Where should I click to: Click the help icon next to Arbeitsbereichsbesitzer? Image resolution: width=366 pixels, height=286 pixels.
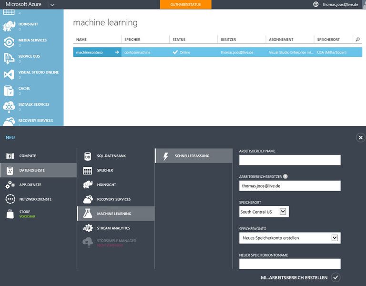285,176
